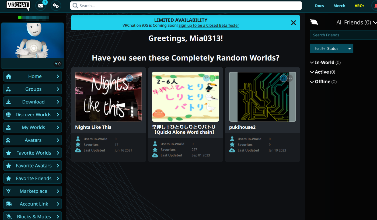Viewport: 377px width, 220px height.
Task: Click the Quest badge on Alone Word chain thumbnail
Action: coord(212,78)
